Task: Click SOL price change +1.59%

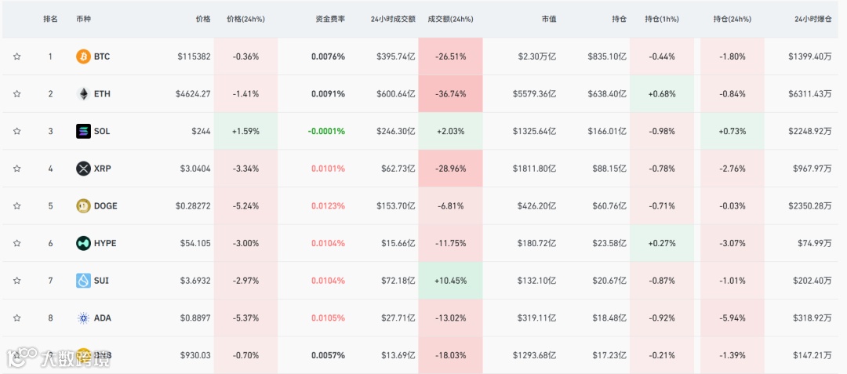Action: pos(245,131)
